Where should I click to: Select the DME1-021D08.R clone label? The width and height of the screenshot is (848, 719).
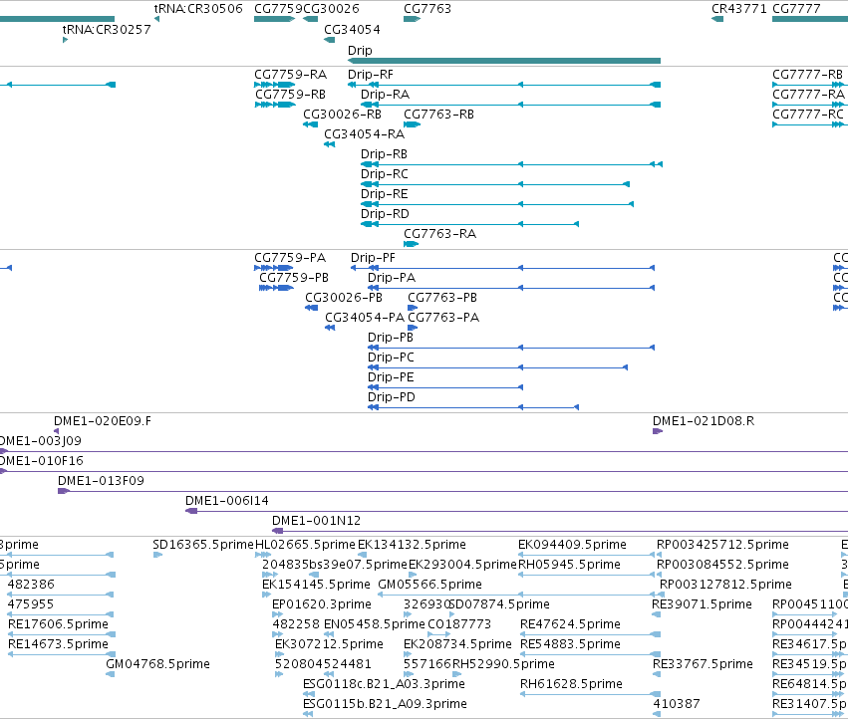(704, 421)
